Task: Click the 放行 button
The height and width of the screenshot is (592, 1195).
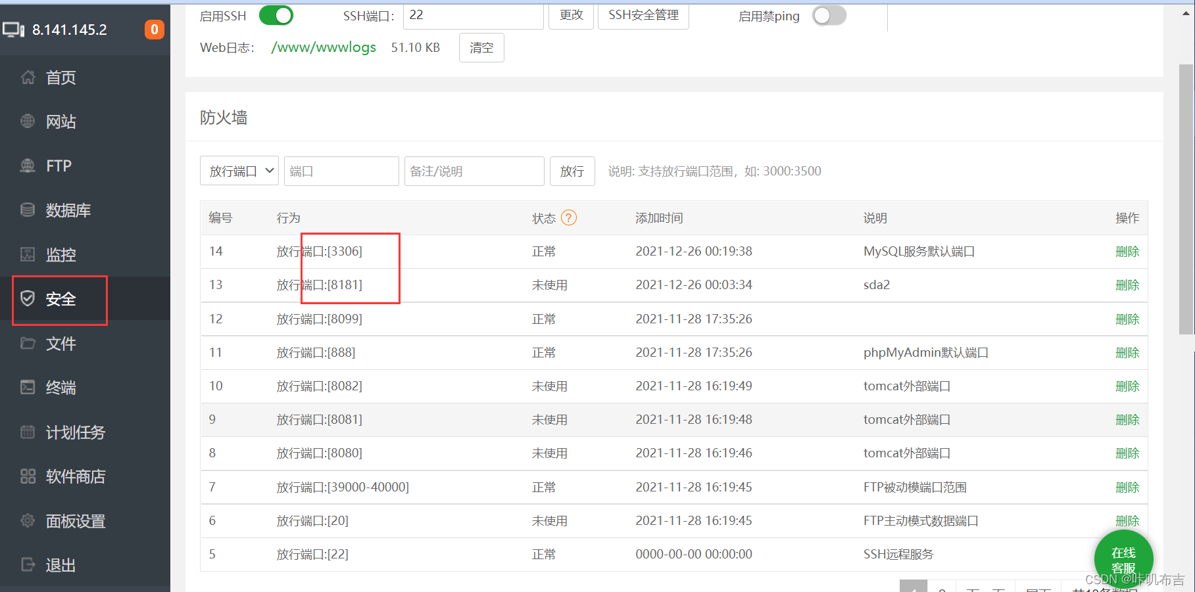Action: coord(572,171)
